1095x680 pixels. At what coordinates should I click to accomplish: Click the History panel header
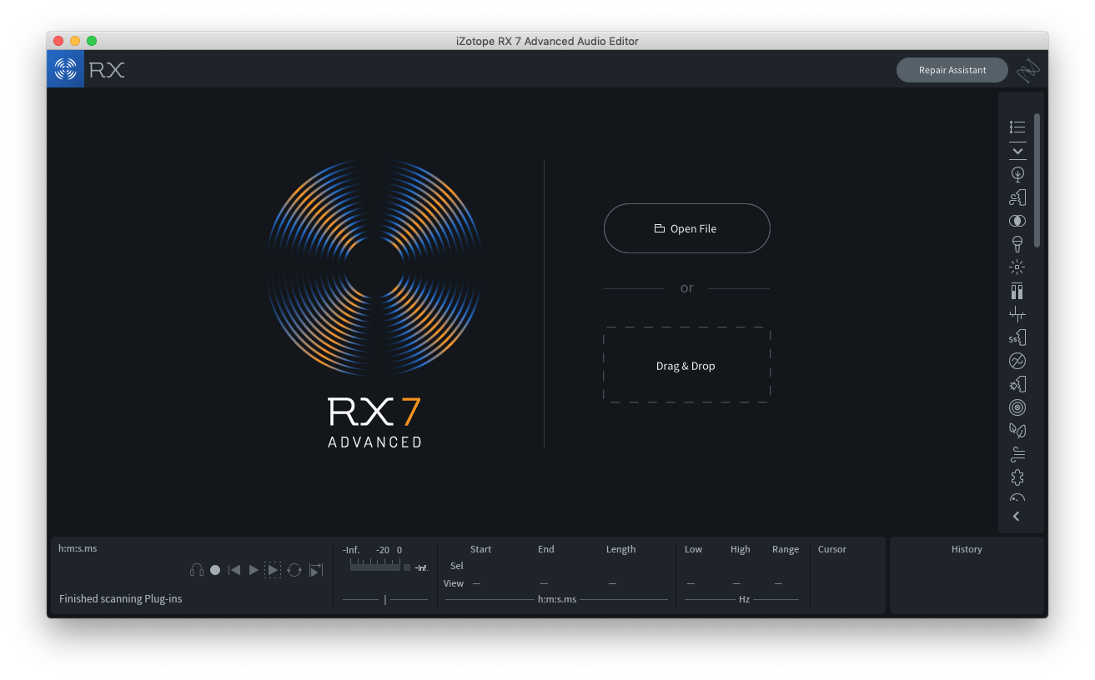pos(967,549)
